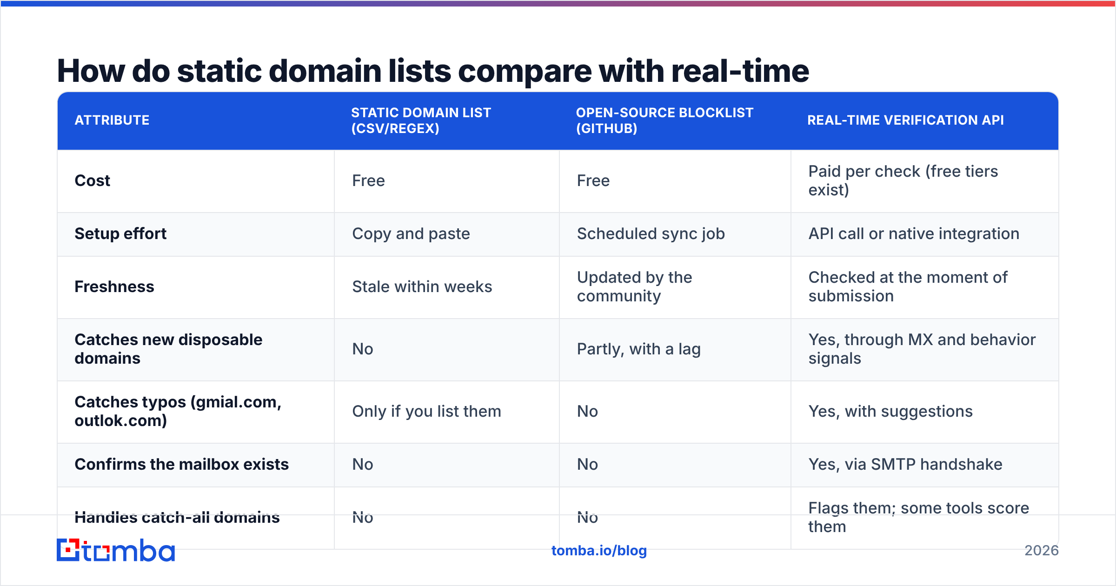The width and height of the screenshot is (1116, 586).
Task: Click 'Catches typos (gmial.com, outlok.com)' label
Action: tap(178, 411)
